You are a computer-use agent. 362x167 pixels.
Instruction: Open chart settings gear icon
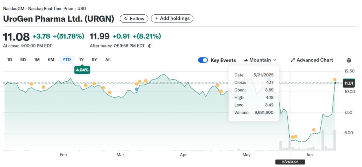[349, 60]
